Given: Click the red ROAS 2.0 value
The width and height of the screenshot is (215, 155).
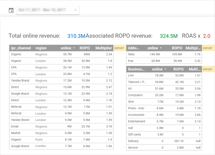Looking at the screenshot, I should [206, 36].
